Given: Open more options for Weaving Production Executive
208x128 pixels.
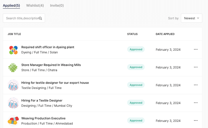Looking at the screenshot, I should coord(196,120).
